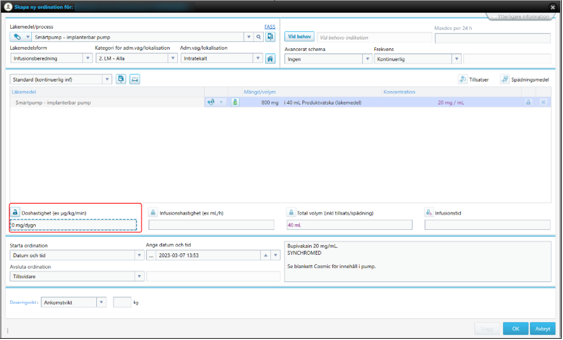The height and width of the screenshot is (340, 563).
Task: Click the pill icon left of Läkemedel field
Action: [x=17, y=38]
